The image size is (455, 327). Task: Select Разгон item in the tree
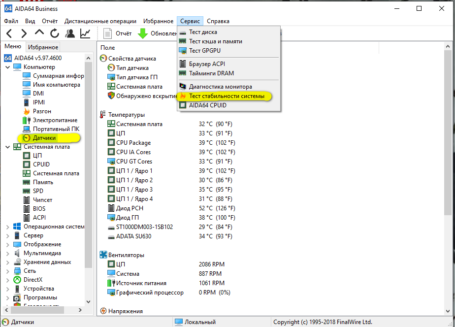pyautogui.click(x=42, y=111)
